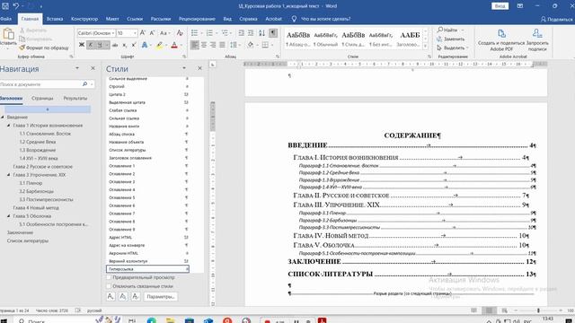Toggle italic formatting
Image resolution: width=575 pixels, height=323 pixels.
click(x=90, y=45)
